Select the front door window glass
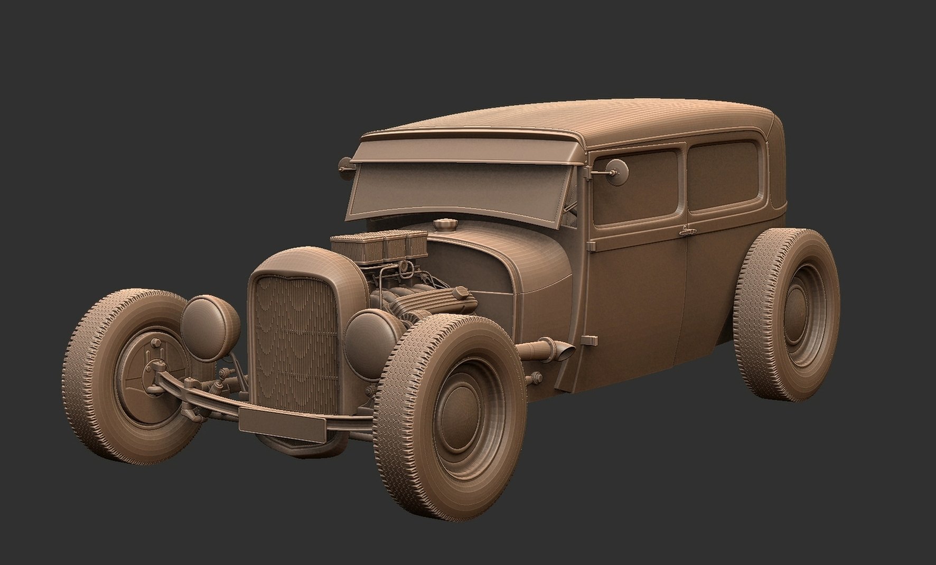Viewport: 936px width, 565px height. [638, 187]
